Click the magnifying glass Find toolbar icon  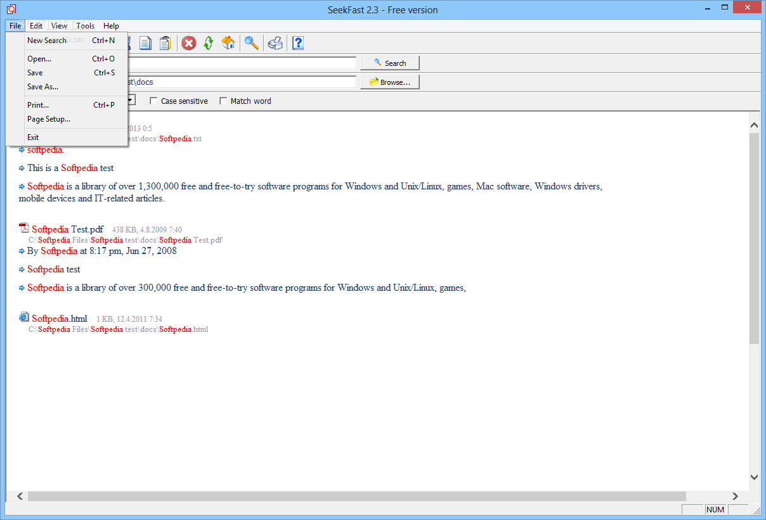pos(252,43)
